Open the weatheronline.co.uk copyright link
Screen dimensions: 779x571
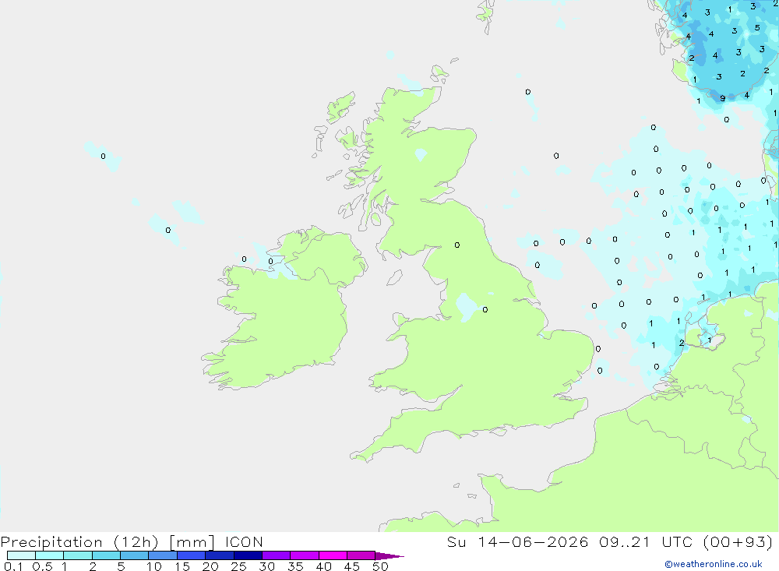(x=713, y=564)
